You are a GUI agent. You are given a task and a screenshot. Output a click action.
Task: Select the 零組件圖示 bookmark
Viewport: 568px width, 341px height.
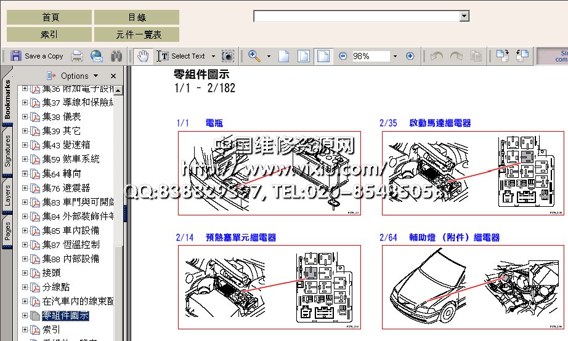click(x=65, y=316)
